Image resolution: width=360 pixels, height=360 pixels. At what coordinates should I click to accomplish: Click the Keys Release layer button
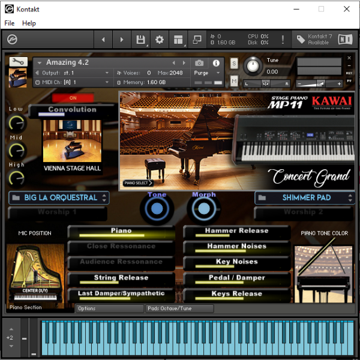click(237, 295)
